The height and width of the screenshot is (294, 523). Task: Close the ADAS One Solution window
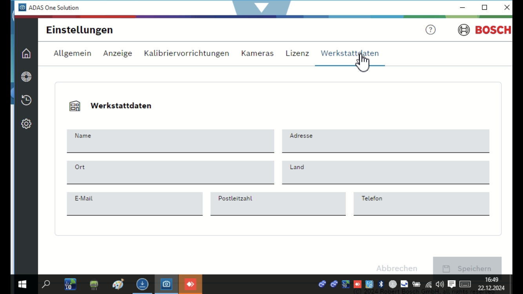click(507, 7)
